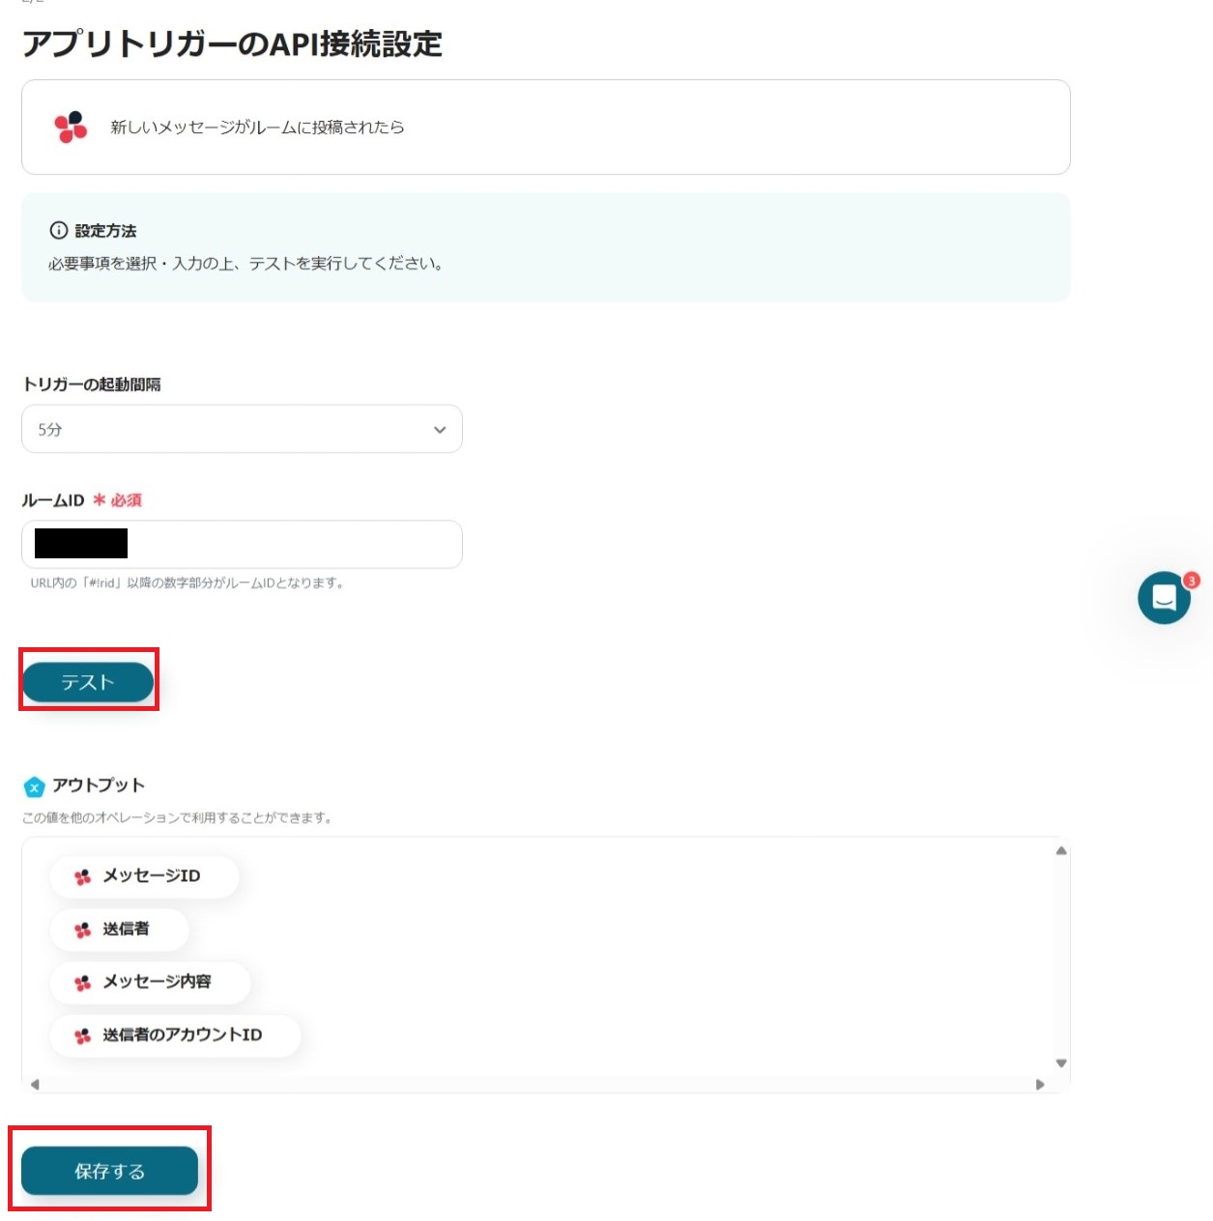Click the ルームID input field
Screen dimensions: 1213x1221
click(242, 544)
